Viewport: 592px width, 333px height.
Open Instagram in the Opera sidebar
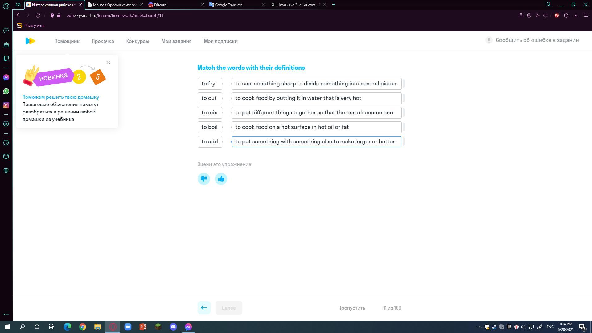click(6, 105)
